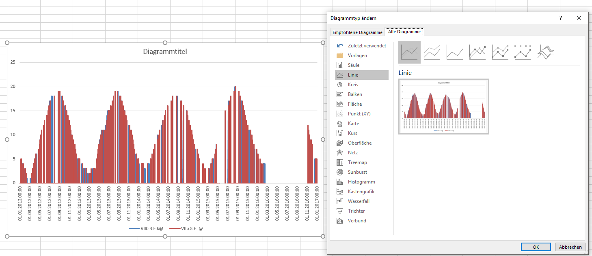Select the basic Linie chart subtype icon

(409, 52)
